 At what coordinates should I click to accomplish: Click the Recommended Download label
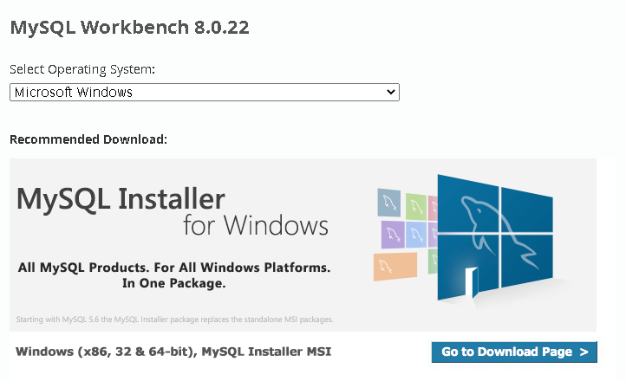coord(88,139)
